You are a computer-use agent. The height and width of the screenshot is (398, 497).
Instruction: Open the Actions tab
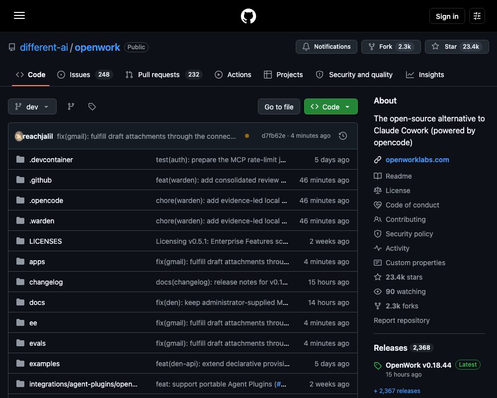coord(233,75)
